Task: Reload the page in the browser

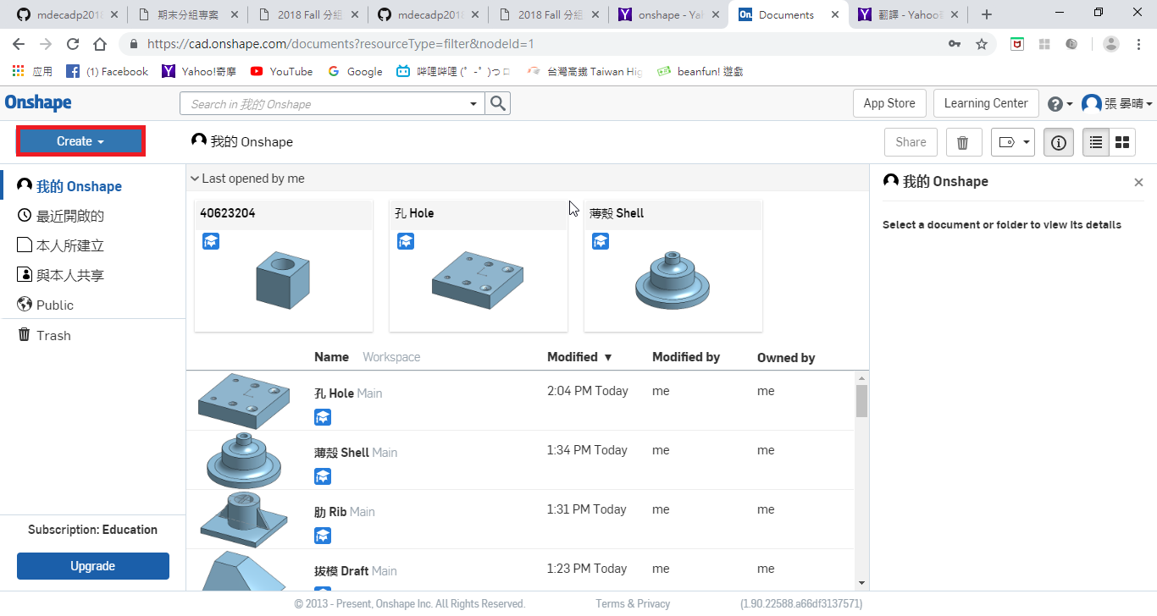Action: click(x=73, y=44)
